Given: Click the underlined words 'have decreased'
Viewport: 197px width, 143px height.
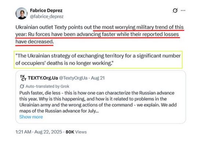Looking at the screenshot, I should 34,42.
